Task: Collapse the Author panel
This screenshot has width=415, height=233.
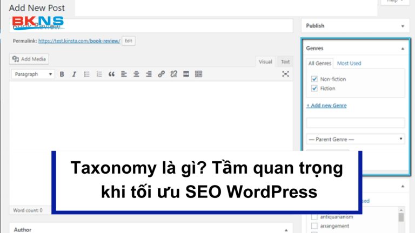Action: click(286, 230)
